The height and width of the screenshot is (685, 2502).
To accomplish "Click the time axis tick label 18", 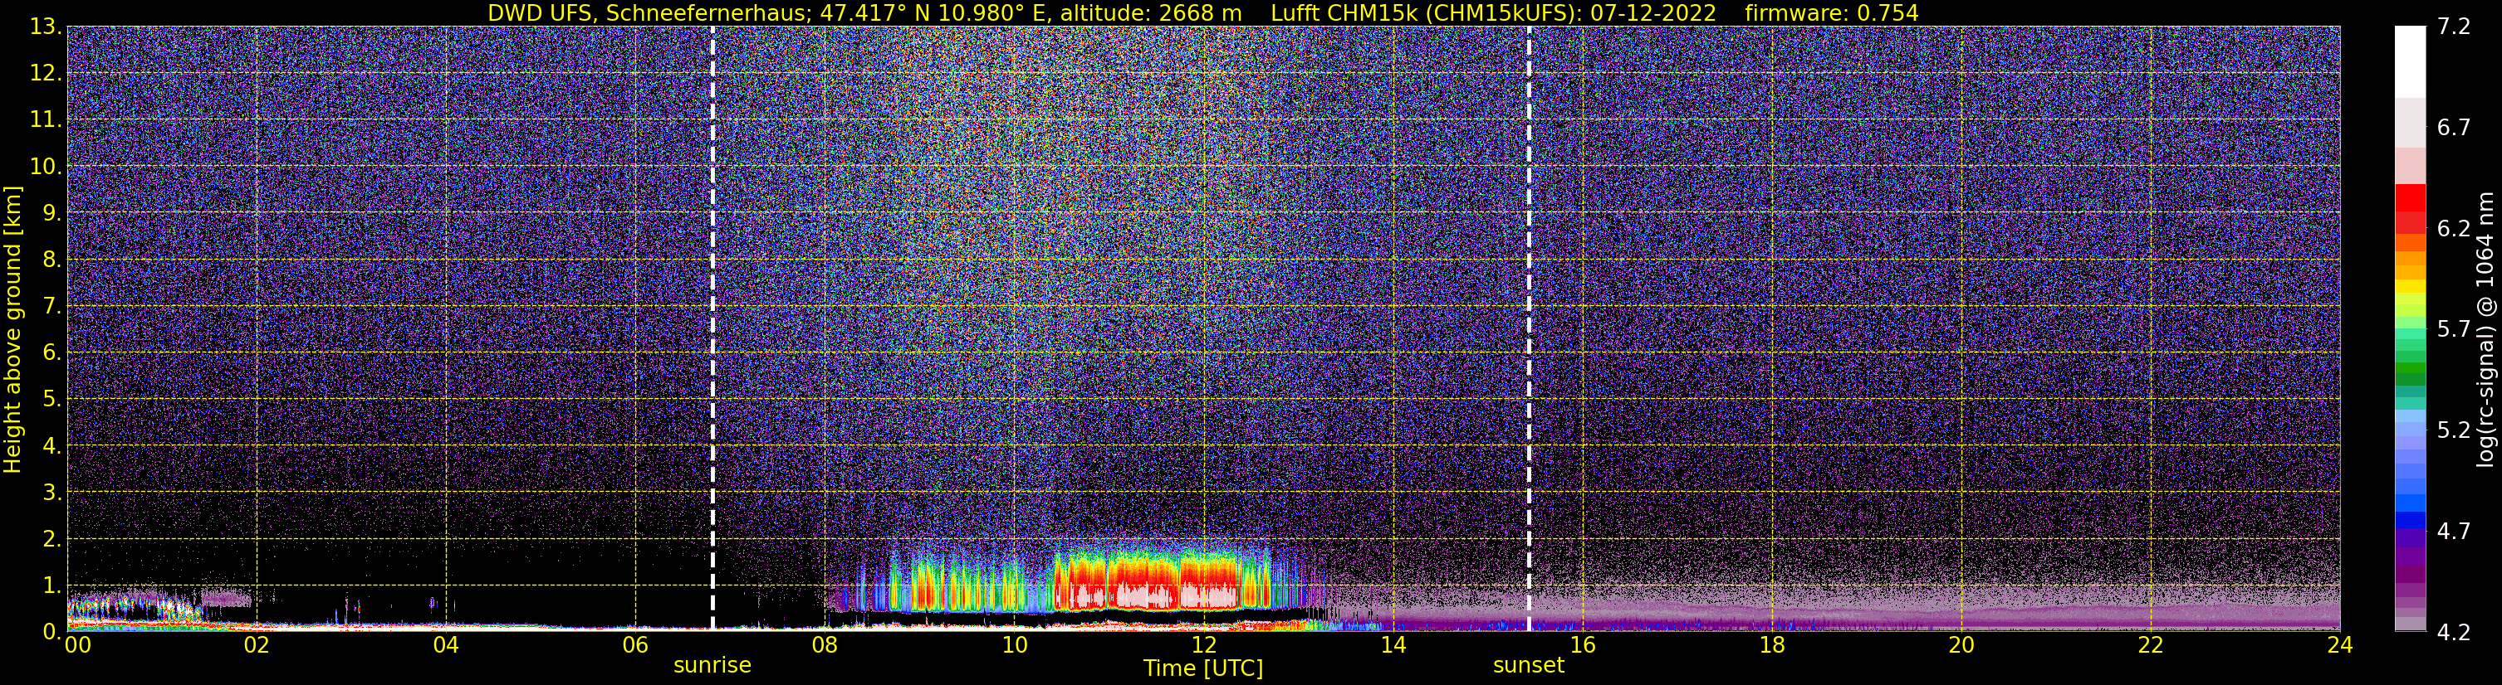I will 1771,645.
